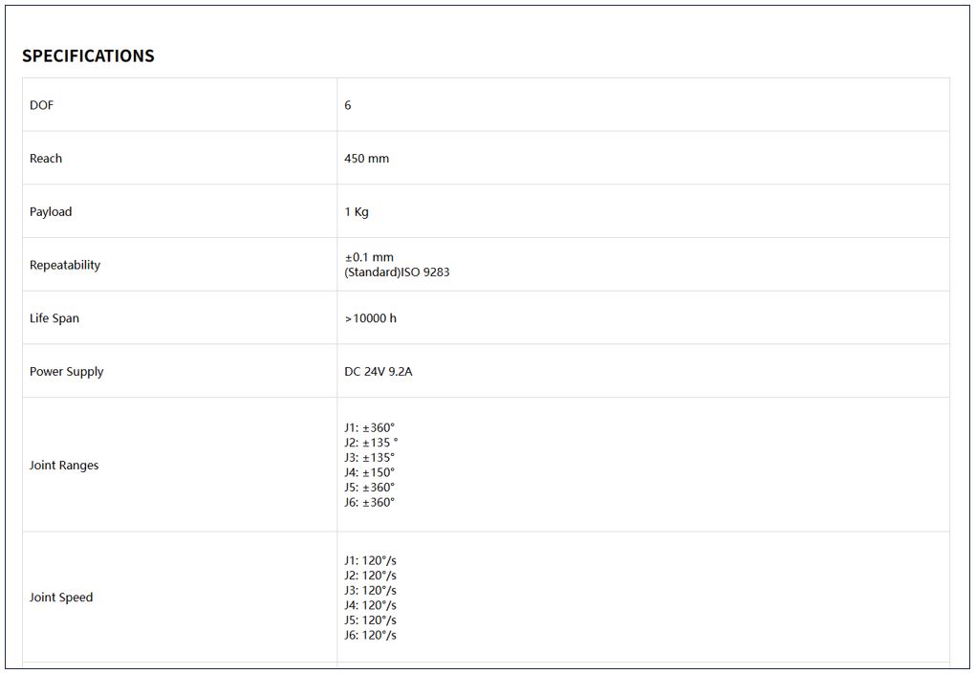Click the J1: 120°/s joint speed line
Image resolution: width=976 pixels, height=674 pixels.
pyautogui.click(x=371, y=560)
